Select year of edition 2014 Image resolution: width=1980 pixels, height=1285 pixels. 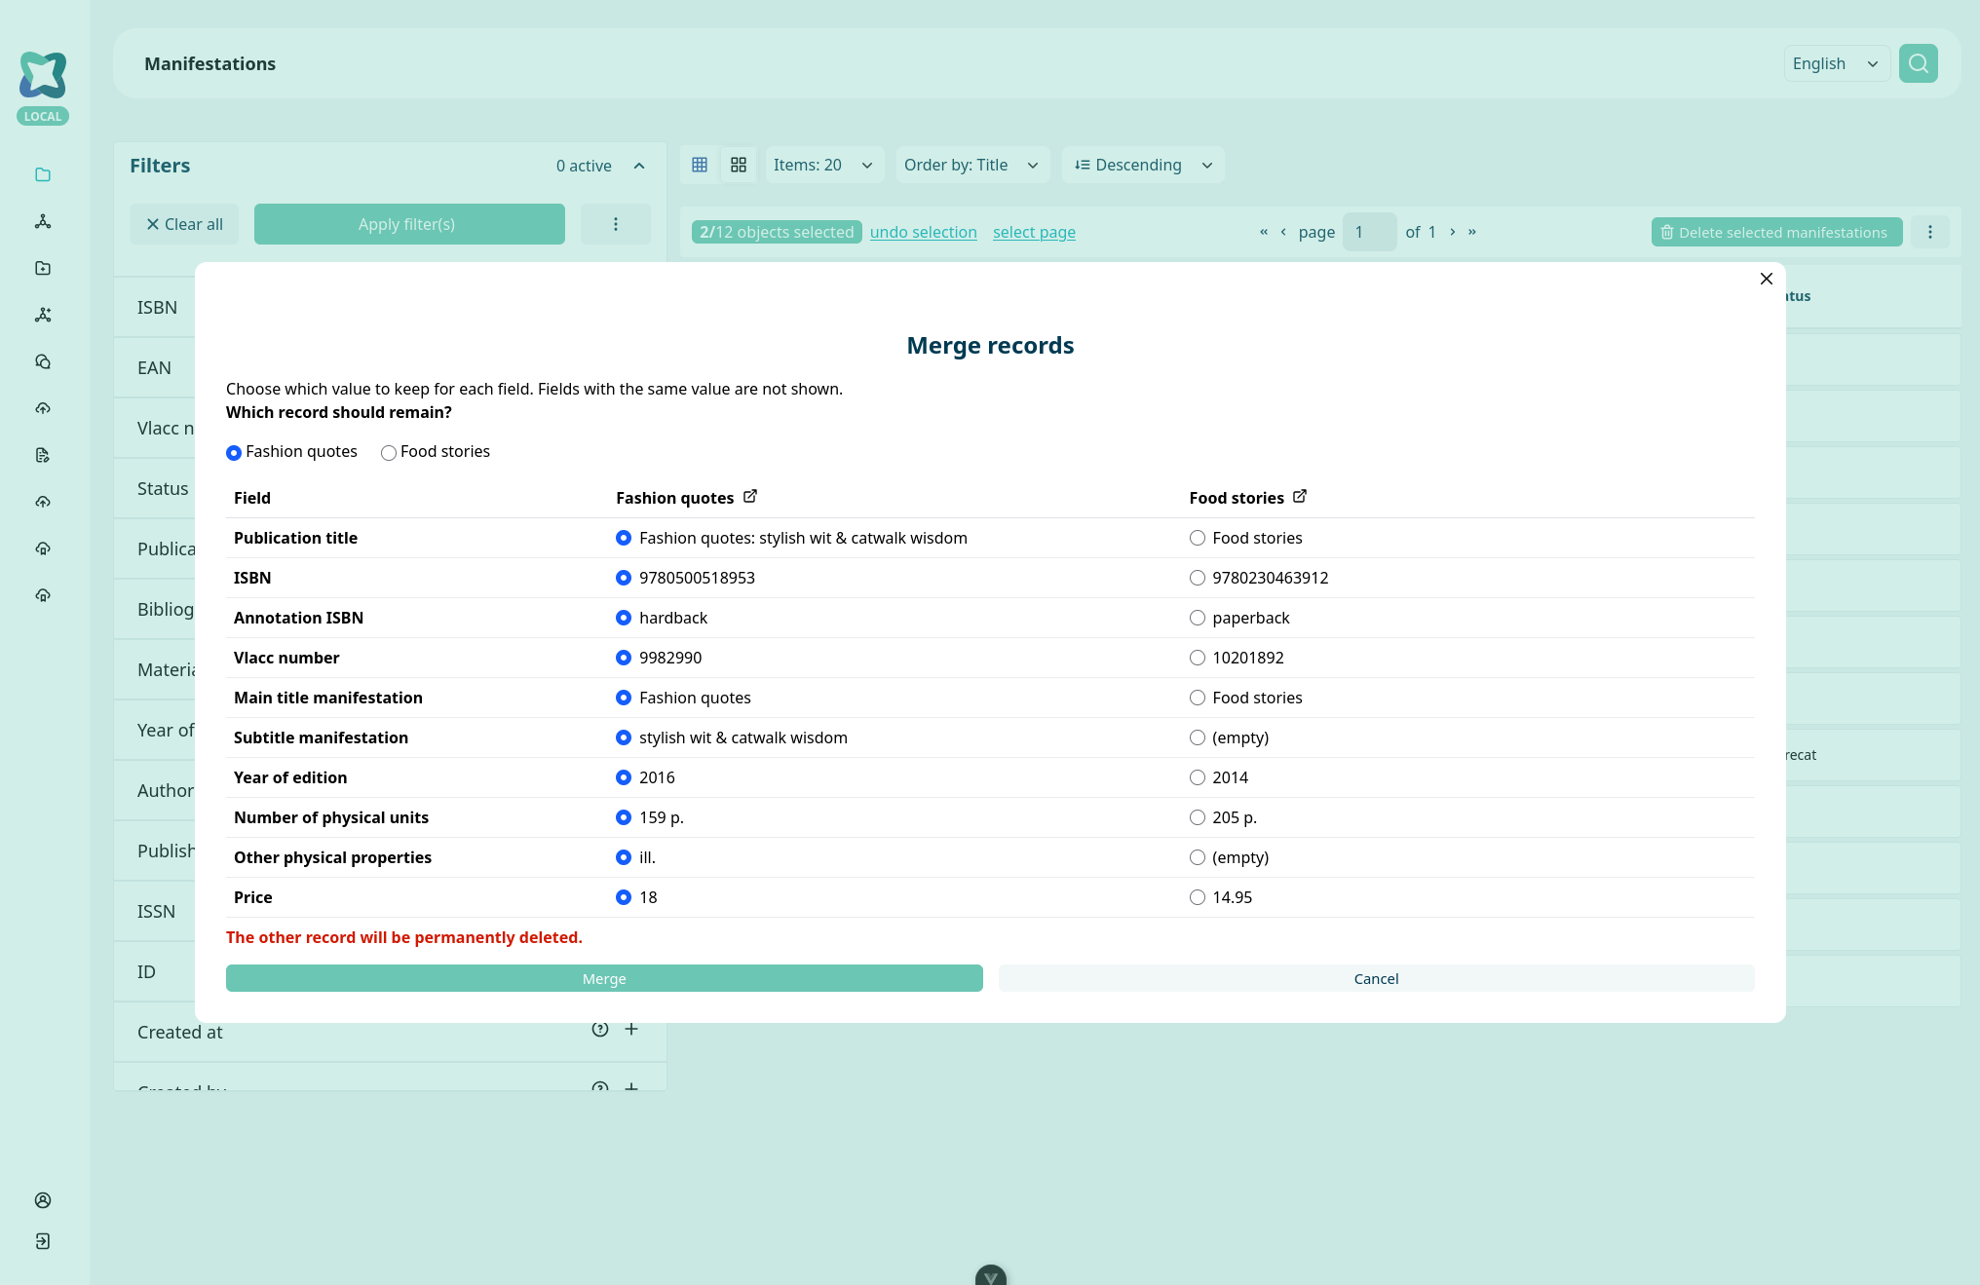click(x=1198, y=777)
